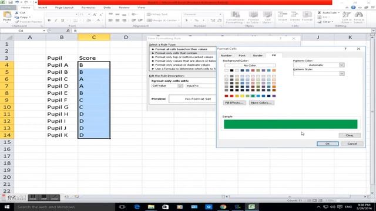Select the green swatch in standard colors row
Screen dimensions: 376x211
(253, 96)
